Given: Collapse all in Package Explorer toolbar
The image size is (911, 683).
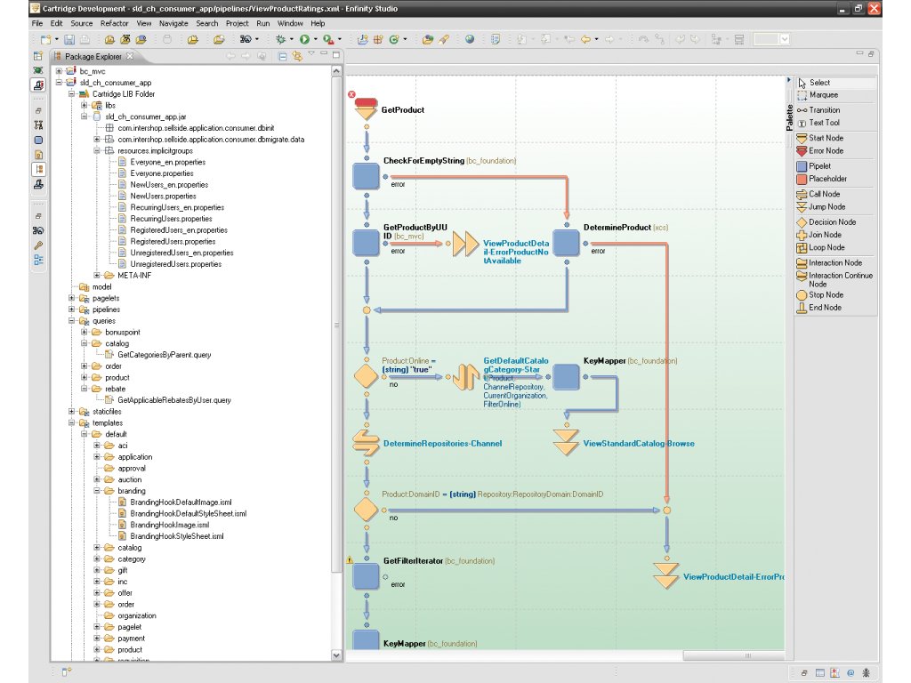Looking at the screenshot, I should 282,56.
